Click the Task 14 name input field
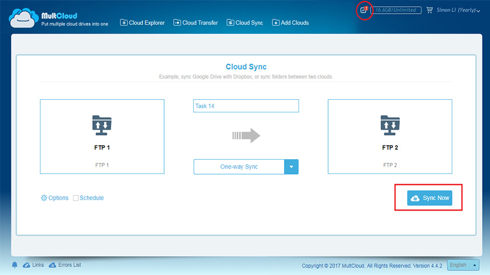 [246, 106]
